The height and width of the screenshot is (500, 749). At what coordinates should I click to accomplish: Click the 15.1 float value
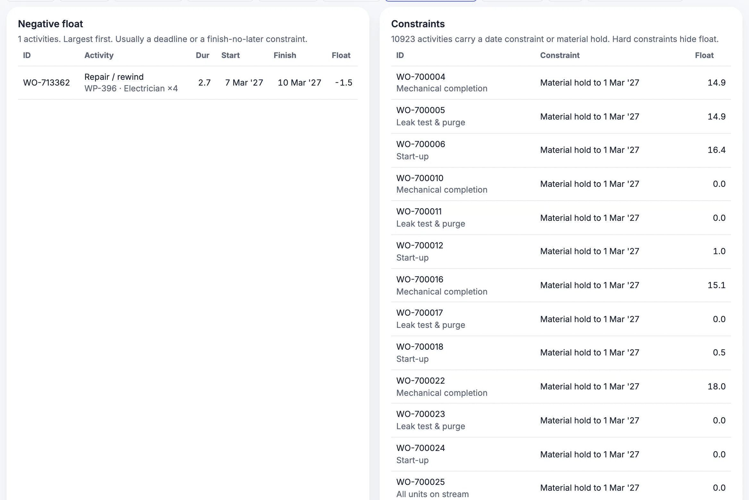[716, 285]
